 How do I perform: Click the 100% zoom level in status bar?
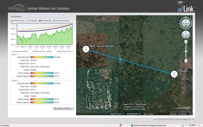[x=193, y=125]
